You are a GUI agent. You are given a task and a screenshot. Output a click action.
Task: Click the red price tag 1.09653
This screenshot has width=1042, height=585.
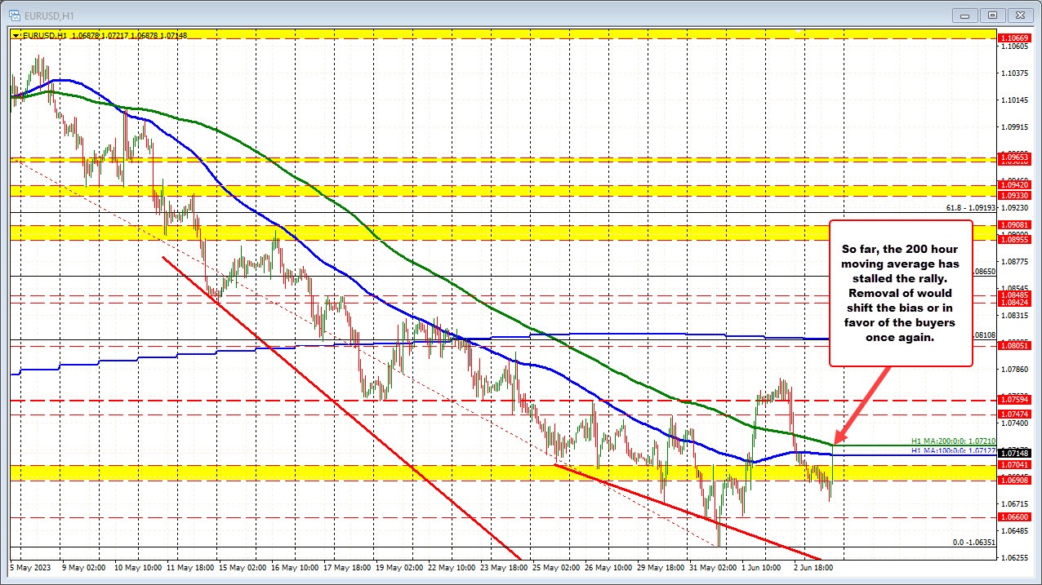point(1014,157)
